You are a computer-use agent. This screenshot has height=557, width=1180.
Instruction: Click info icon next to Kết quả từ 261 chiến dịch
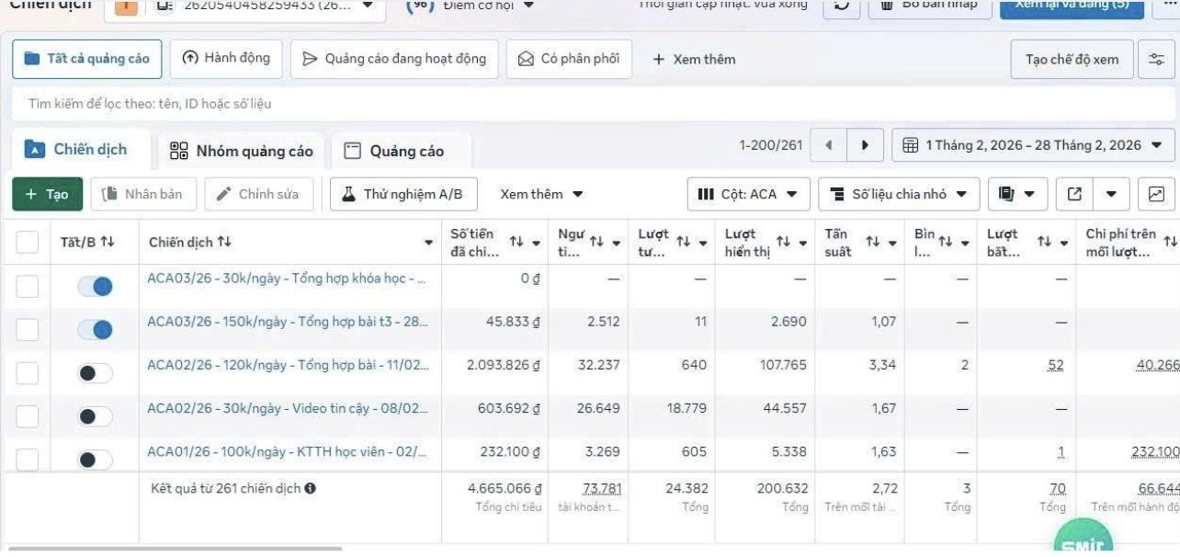click(x=311, y=489)
